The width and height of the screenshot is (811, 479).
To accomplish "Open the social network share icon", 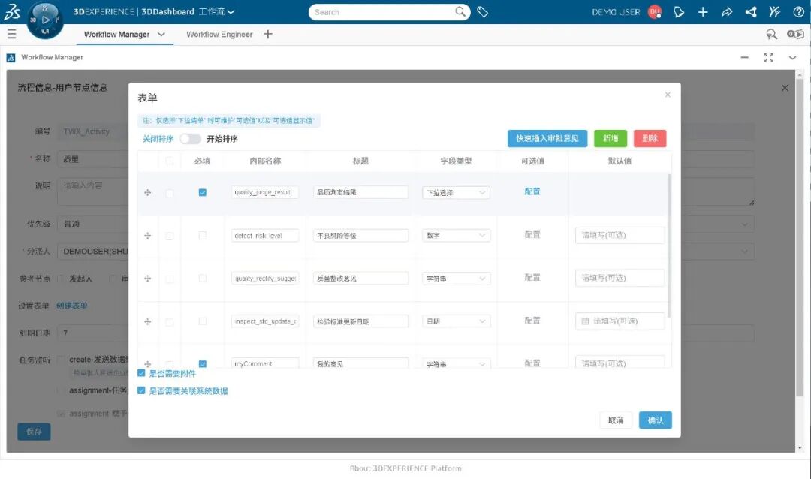I will [x=751, y=12].
